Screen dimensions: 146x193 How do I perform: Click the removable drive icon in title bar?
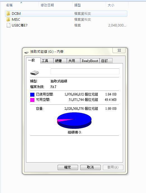[27, 52]
